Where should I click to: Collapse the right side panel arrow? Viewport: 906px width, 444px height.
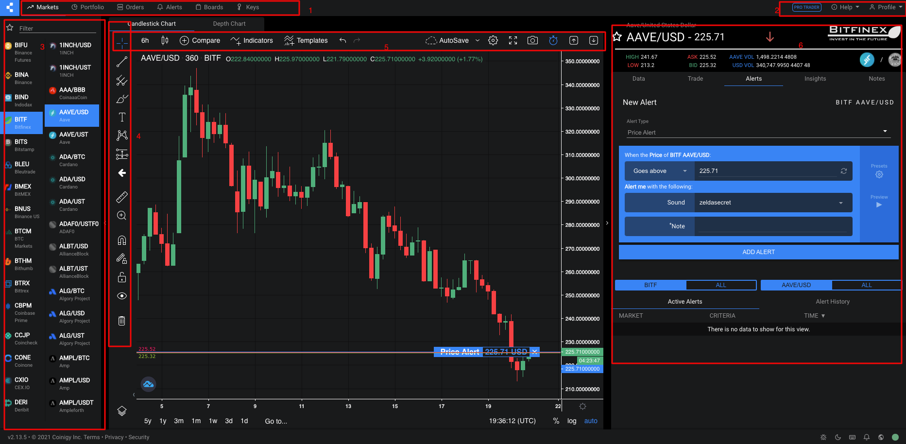point(607,223)
